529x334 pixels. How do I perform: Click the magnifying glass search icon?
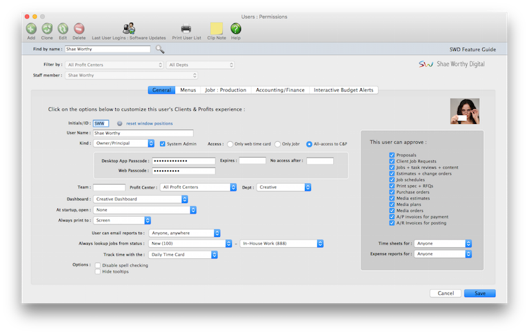(x=160, y=50)
